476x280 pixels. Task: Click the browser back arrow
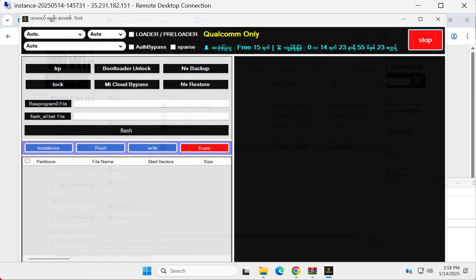8,36
